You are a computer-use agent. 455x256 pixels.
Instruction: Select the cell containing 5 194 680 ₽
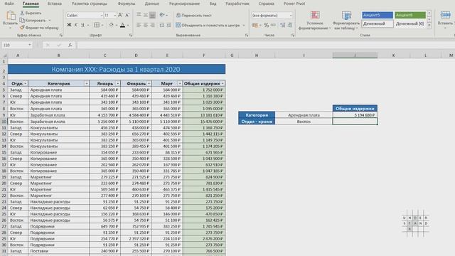355,115
